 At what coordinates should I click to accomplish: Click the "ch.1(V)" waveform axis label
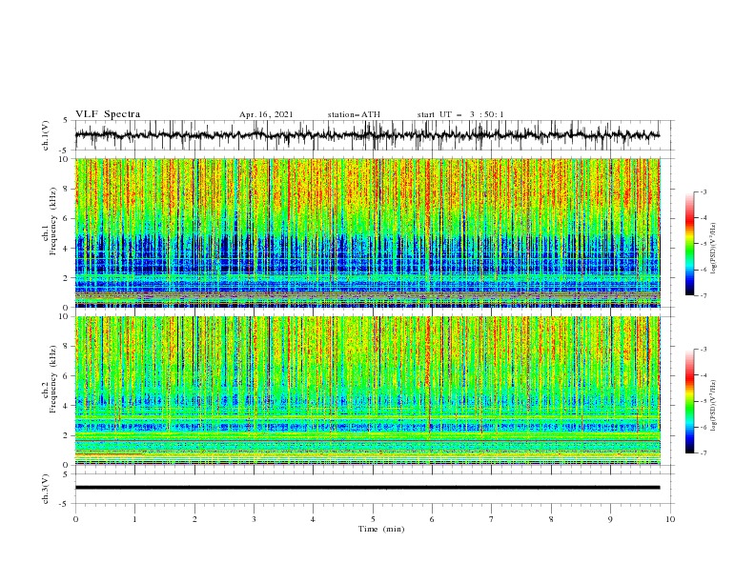tap(46, 134)
